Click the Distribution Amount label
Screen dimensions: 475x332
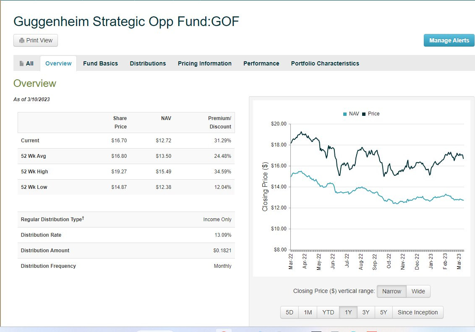(x=45, y=251)
